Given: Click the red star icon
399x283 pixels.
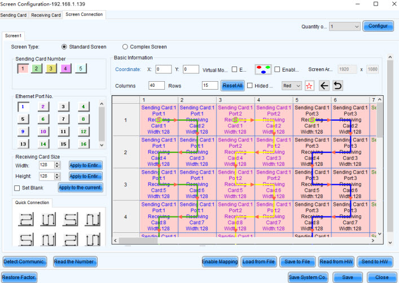Looking at the screenshot, I should point(309,86).
